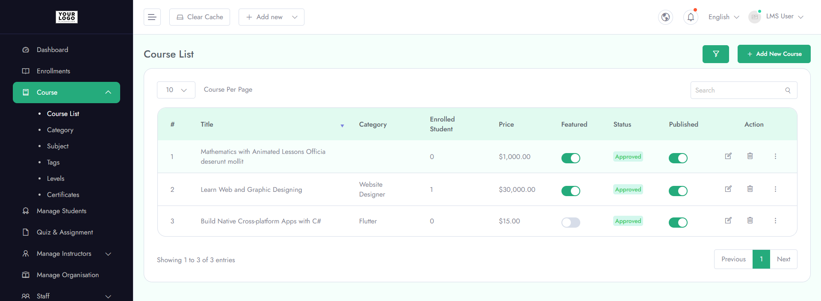Expand the Manage Instructors menu

click(x=66, y=254)
